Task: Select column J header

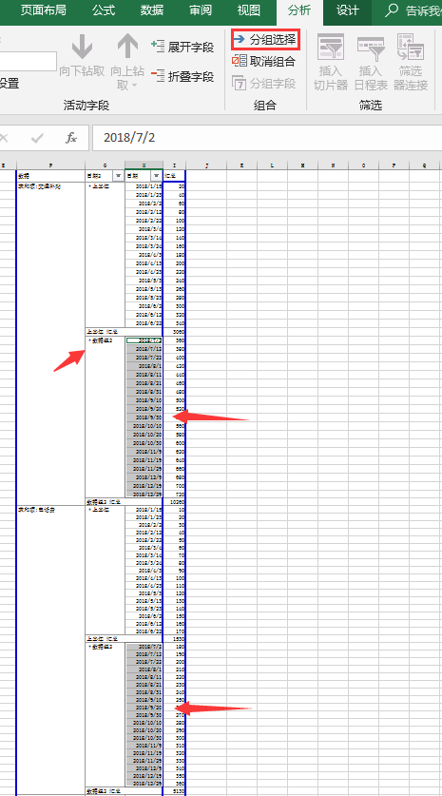Action: [206, 165]
